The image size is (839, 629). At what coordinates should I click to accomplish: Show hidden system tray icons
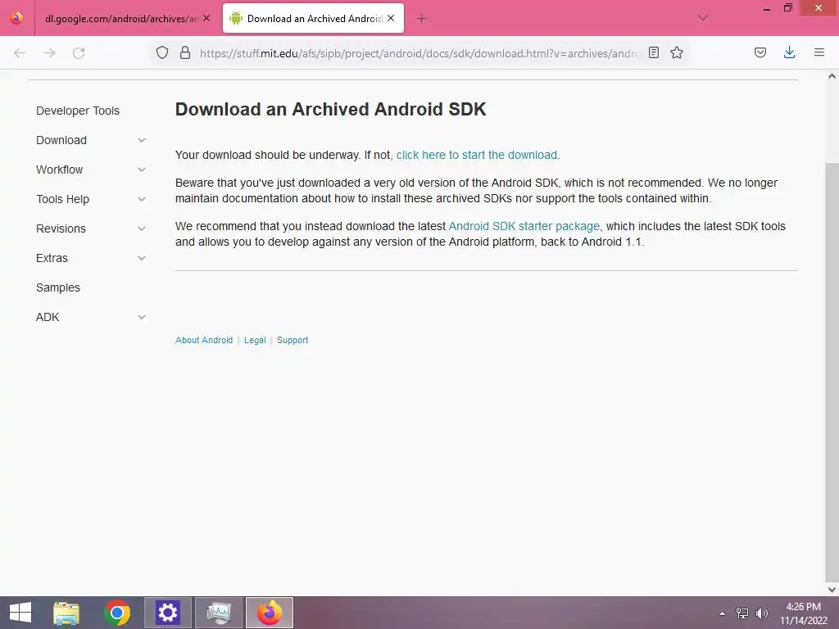tap(723, 613)
